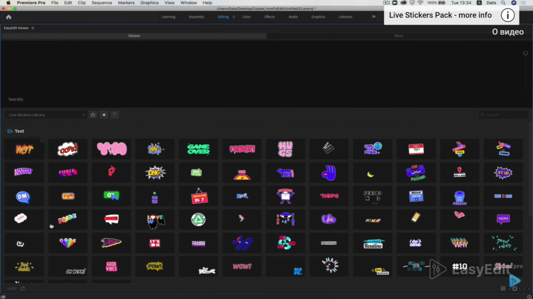Select the Viewer tab in EasyEdit Viewer

pos(134,36)
